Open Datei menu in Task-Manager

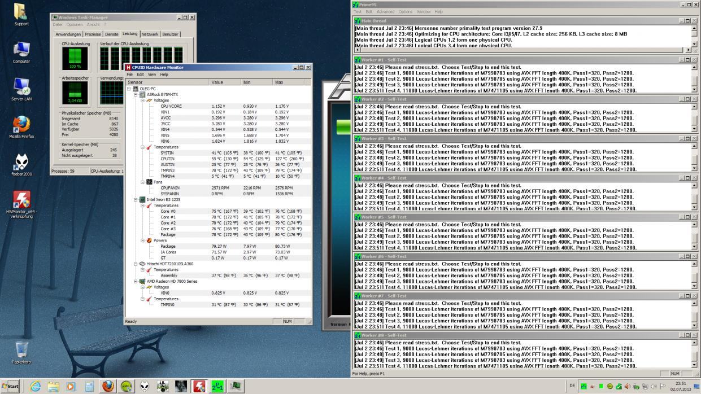58,25
